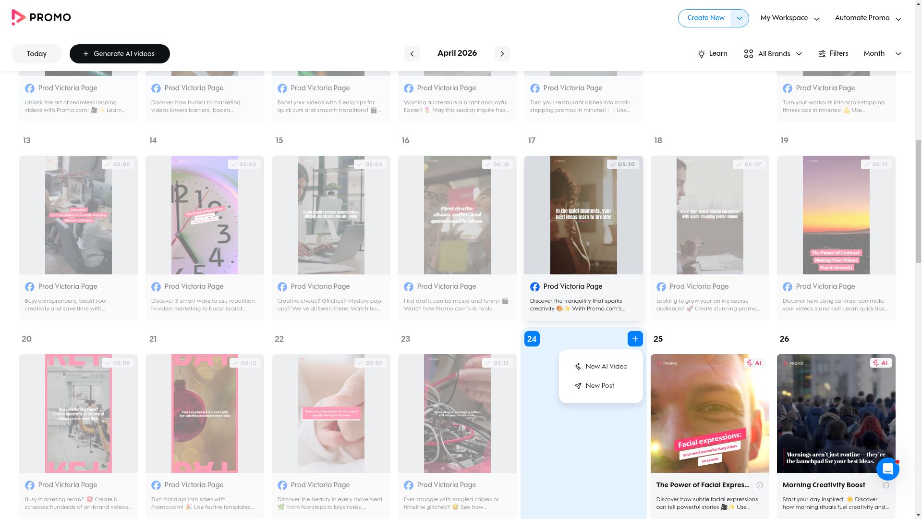Expand the Month view dropdown
Screen dimensions: 922x519
882,54
